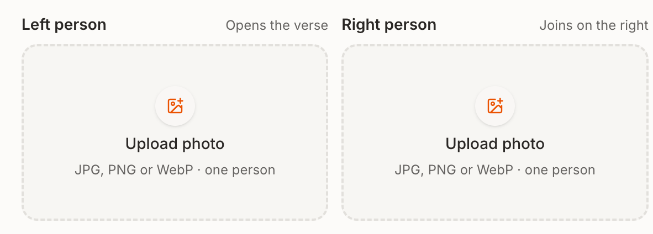This screenshot has height=234, width=653.
Task: Select the white circle badge in left upload box
Action: 175,106
